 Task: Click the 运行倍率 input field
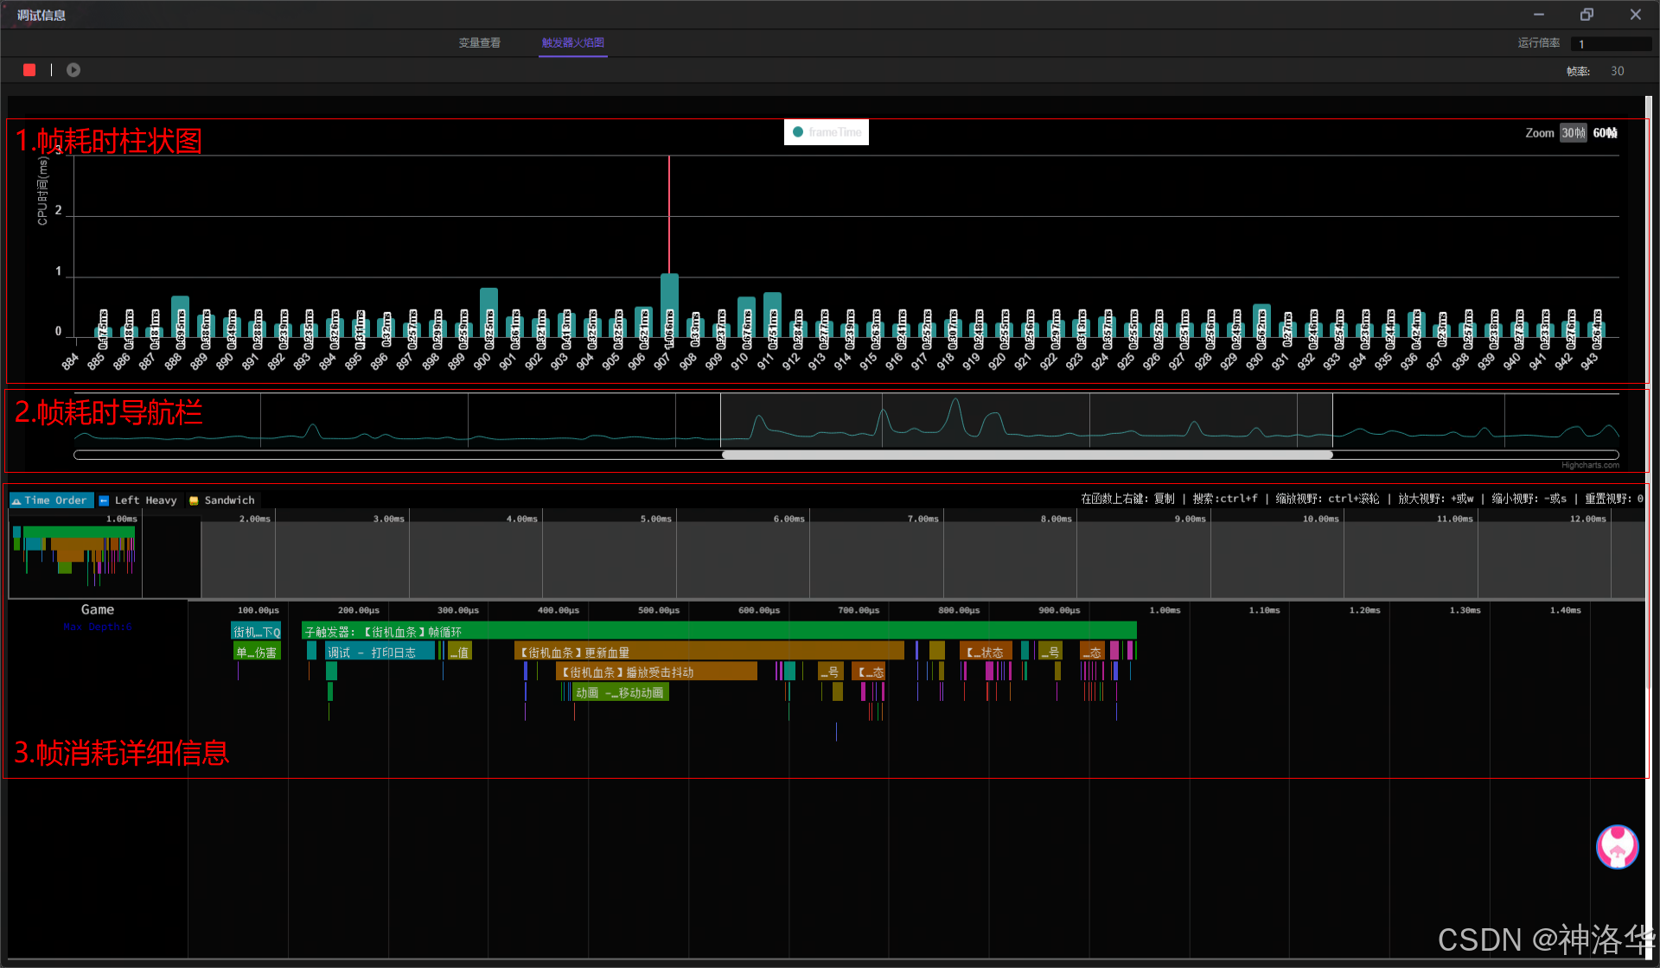(x=1611, y=44)
